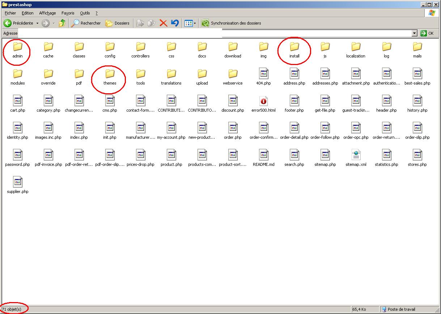This screenshot has width=441, height=314.
Task: Click 'Poste de travail' in status bar
Action: tap(401, 309)
